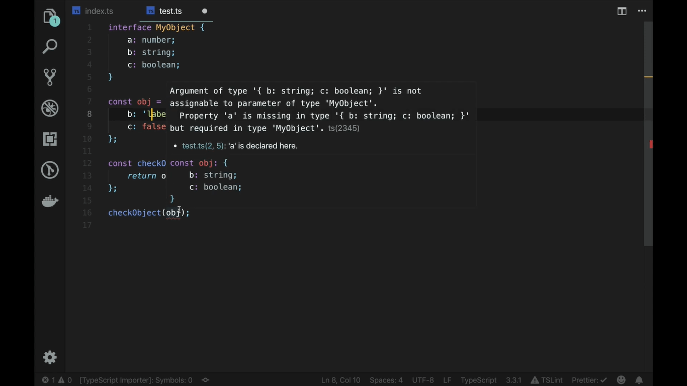Split the editor to the right
Viewport: 687px width, 386px height.
pyautogui.click(x=622, y=11)
